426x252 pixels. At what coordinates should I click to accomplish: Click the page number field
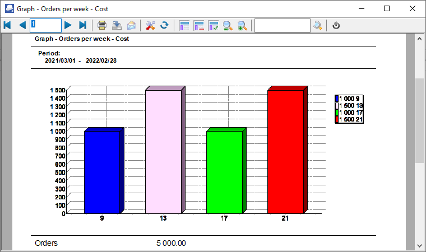(x=45, y=25)
